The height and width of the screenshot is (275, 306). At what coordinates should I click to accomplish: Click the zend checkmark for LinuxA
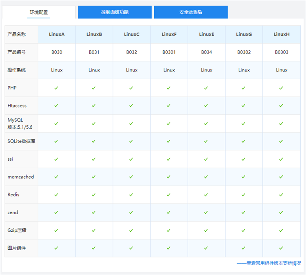[x=56, y=212]
